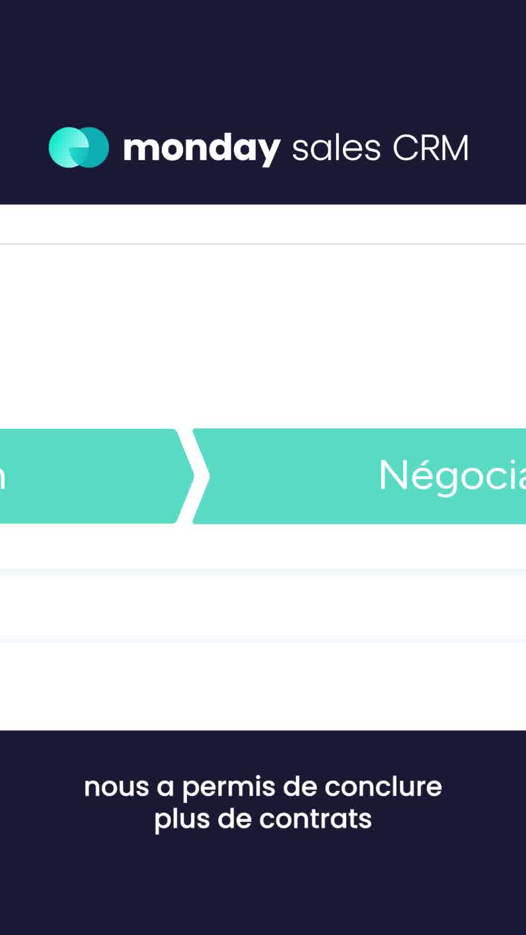Click the white area below the lower divider
The height and width of the screenshot is (935, 526).
[x=263, y=687]
